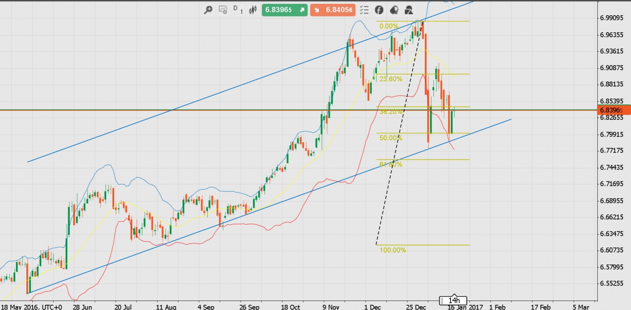
Task: Open the D1 timeframe selector
Action: (x=238, y=10)
